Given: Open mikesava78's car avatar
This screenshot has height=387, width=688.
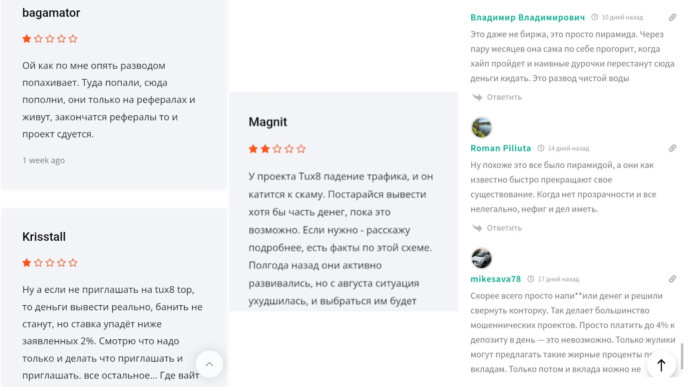Looking at the screenshot, I should [x=482, y=258].
